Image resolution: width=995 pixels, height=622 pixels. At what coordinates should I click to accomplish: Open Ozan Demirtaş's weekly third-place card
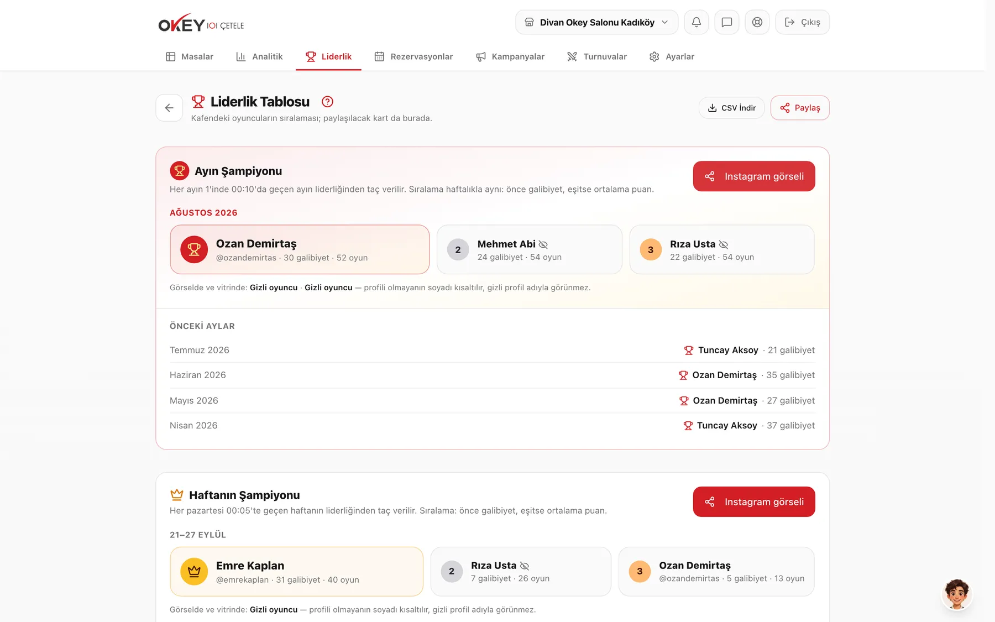pyautogui.click(x=716, y=572)
